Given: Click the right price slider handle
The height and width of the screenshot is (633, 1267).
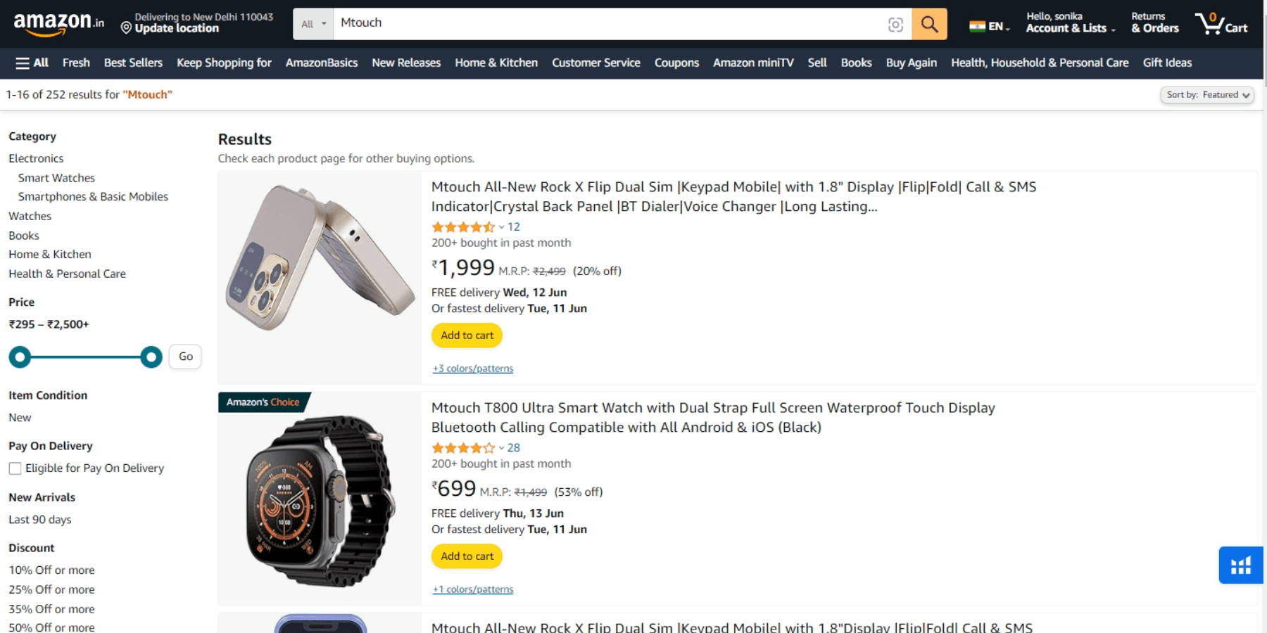Looking at the screenshot, I should coord(151,357).
